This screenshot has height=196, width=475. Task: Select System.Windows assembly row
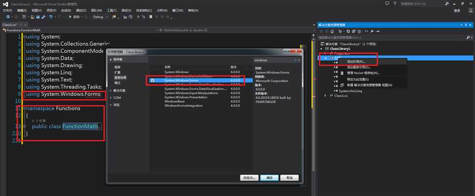(201, 72)
